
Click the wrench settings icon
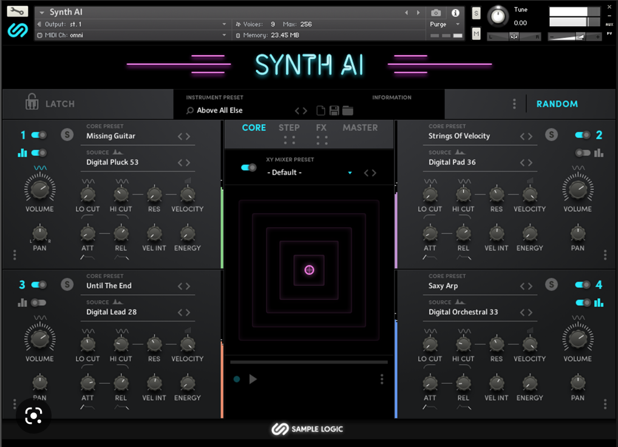coord(18,12)
